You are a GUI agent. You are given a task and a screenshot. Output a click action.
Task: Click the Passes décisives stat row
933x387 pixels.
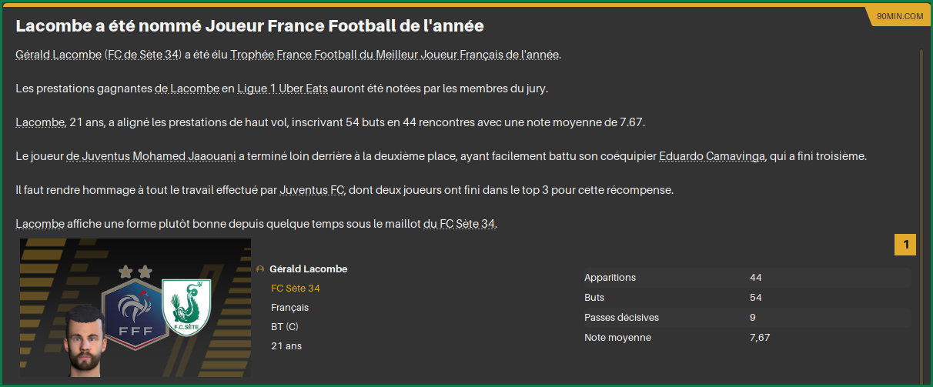pos(745,318)
